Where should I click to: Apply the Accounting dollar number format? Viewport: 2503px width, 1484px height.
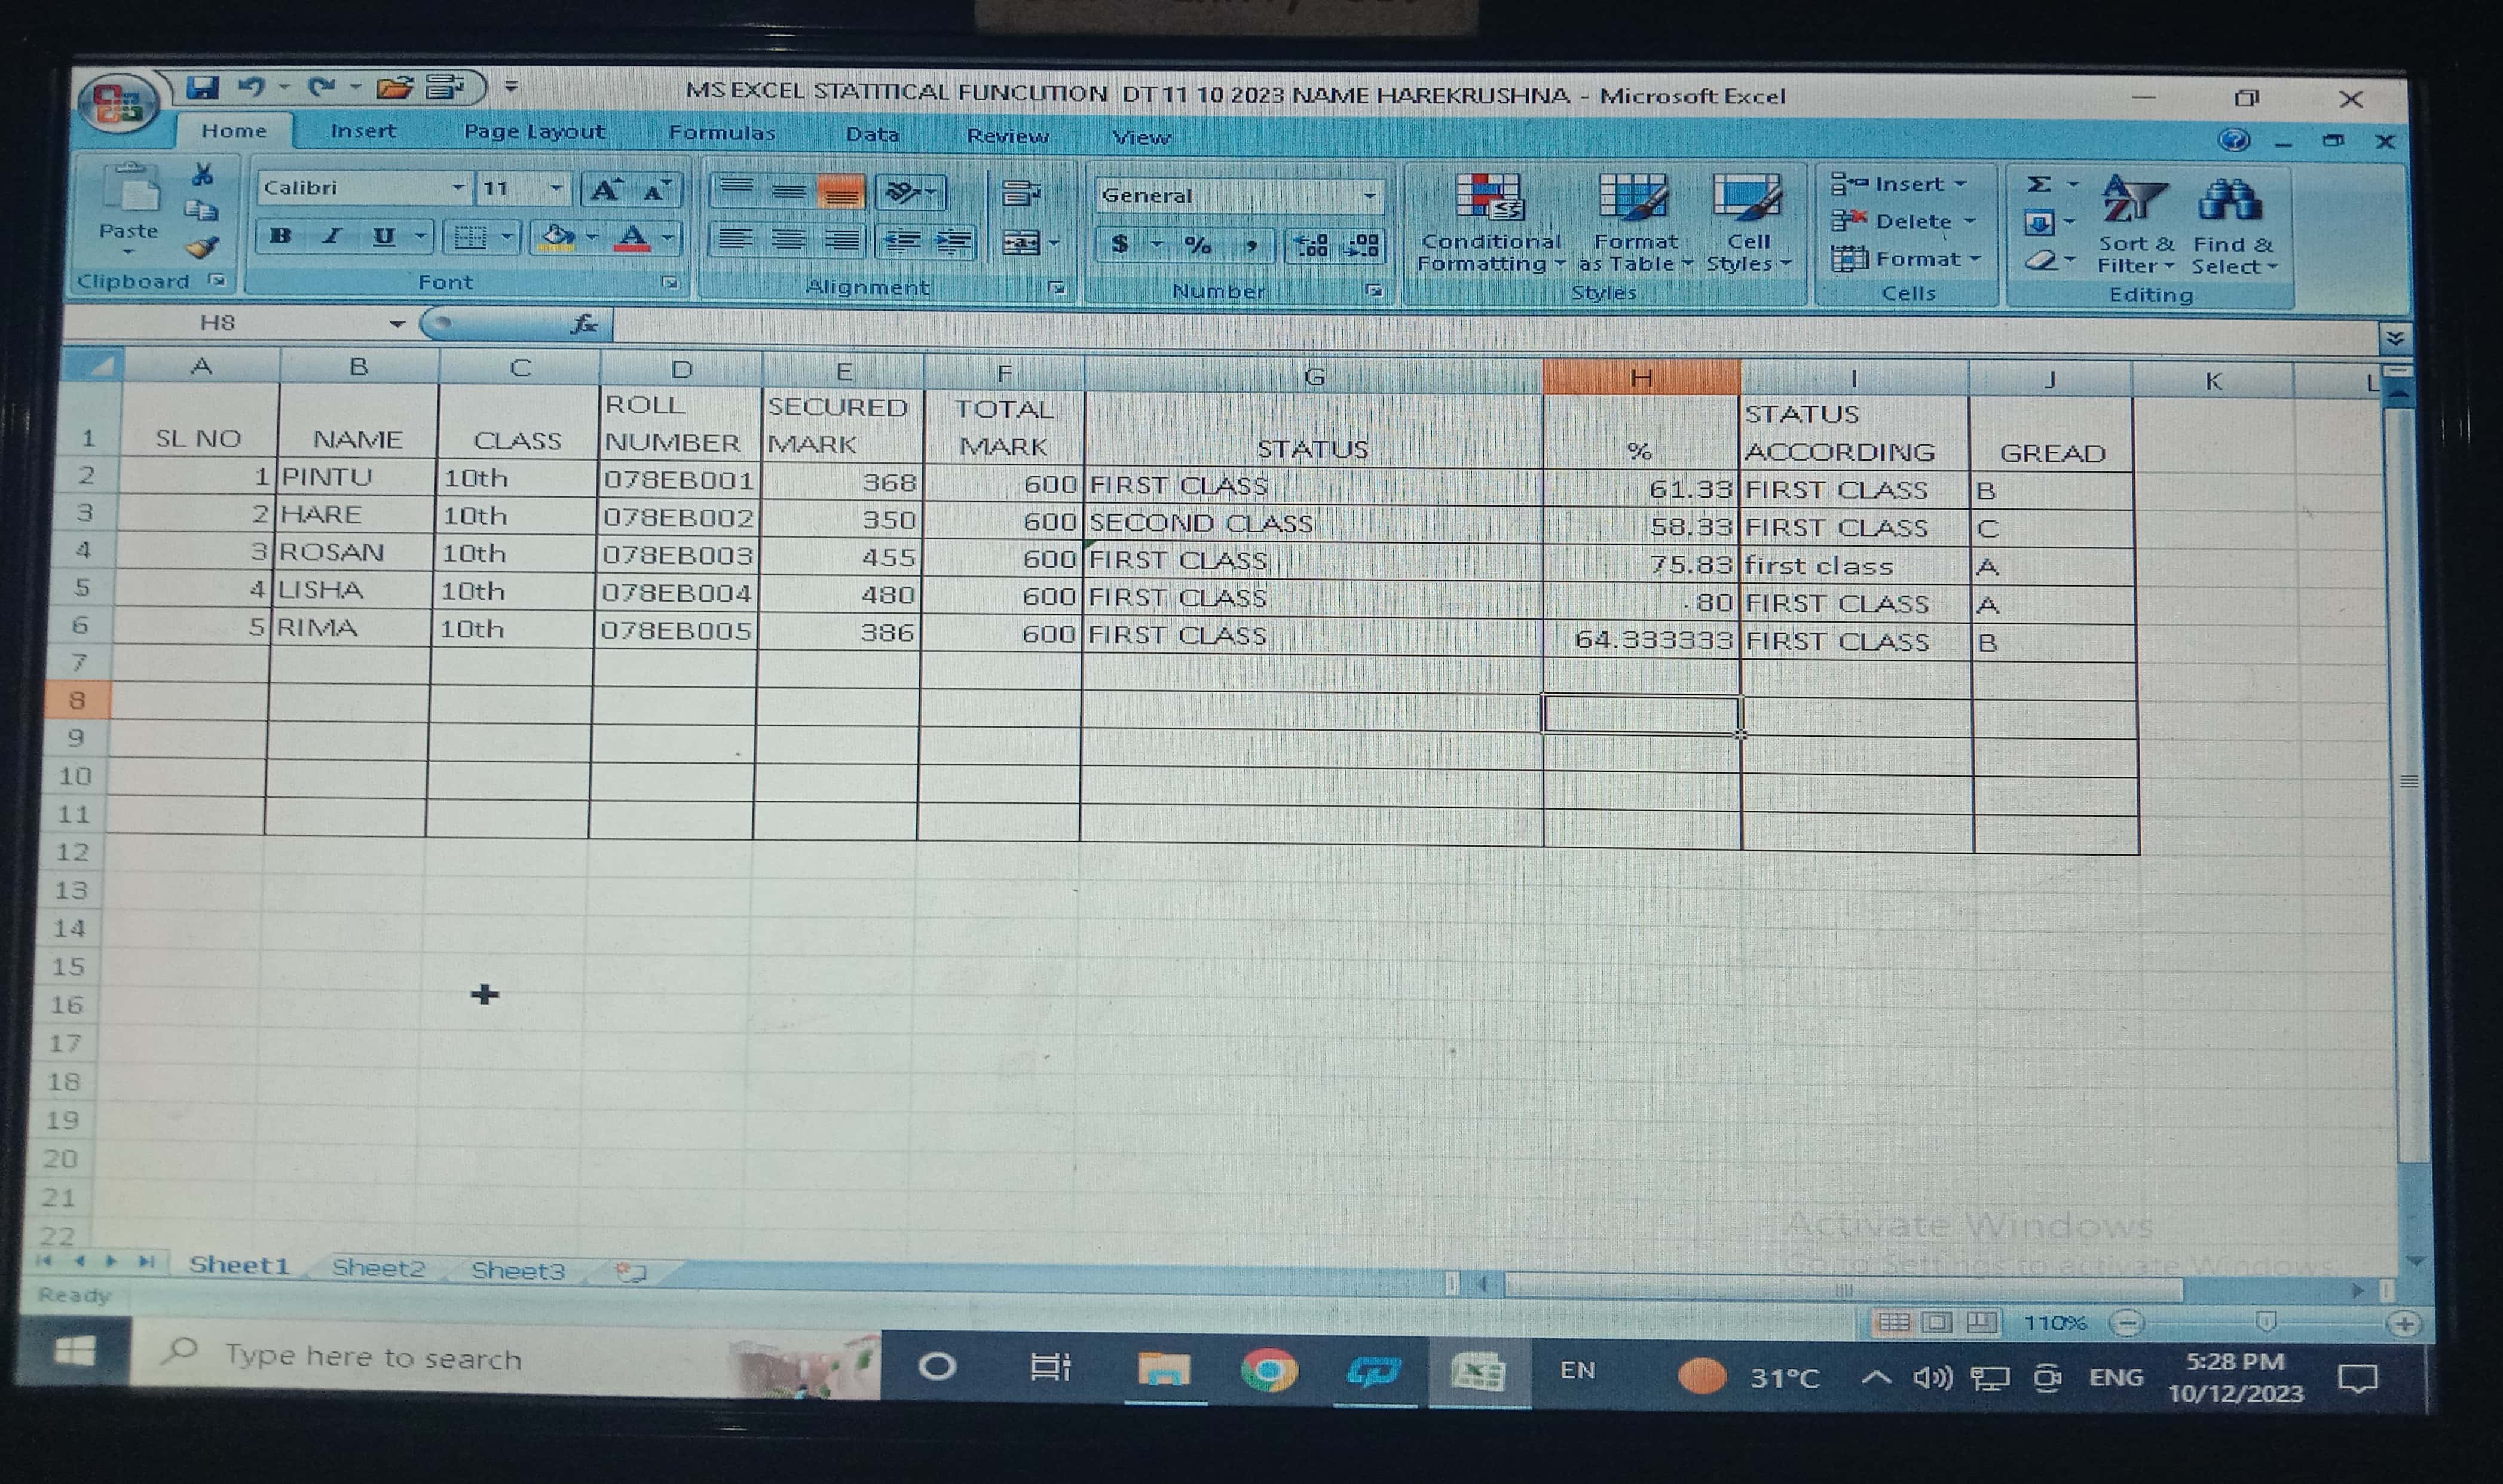[x=1121, y=244]
